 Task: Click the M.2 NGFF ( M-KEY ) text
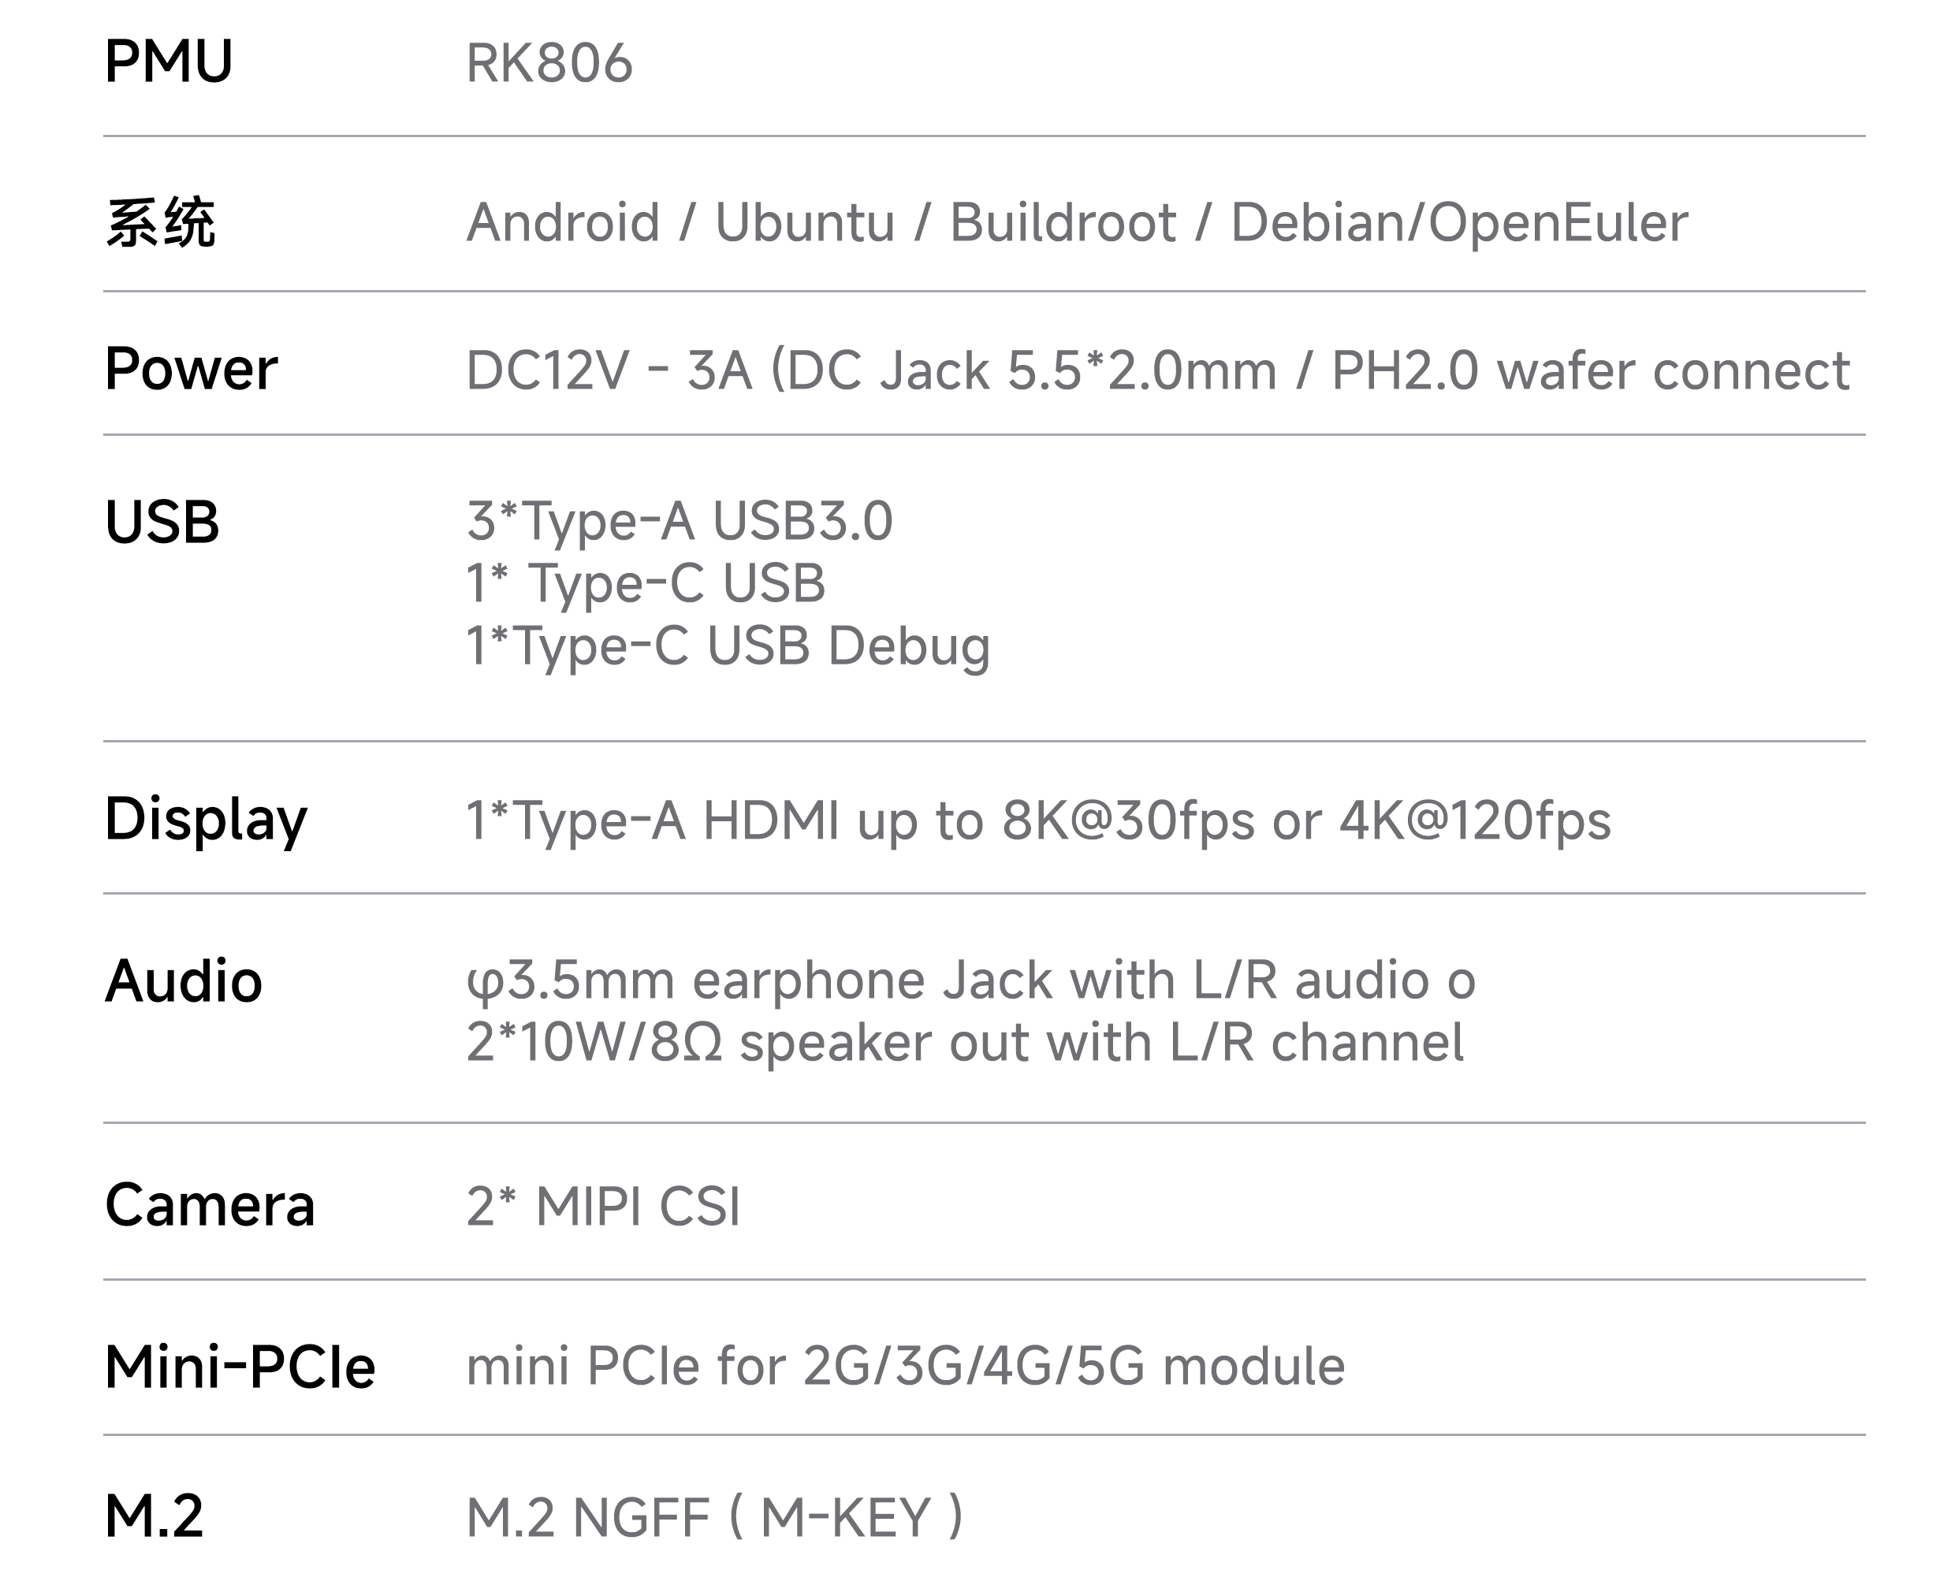714,1517
